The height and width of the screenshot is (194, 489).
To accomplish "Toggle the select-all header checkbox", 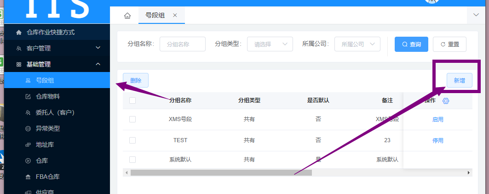I will (132, 100).
